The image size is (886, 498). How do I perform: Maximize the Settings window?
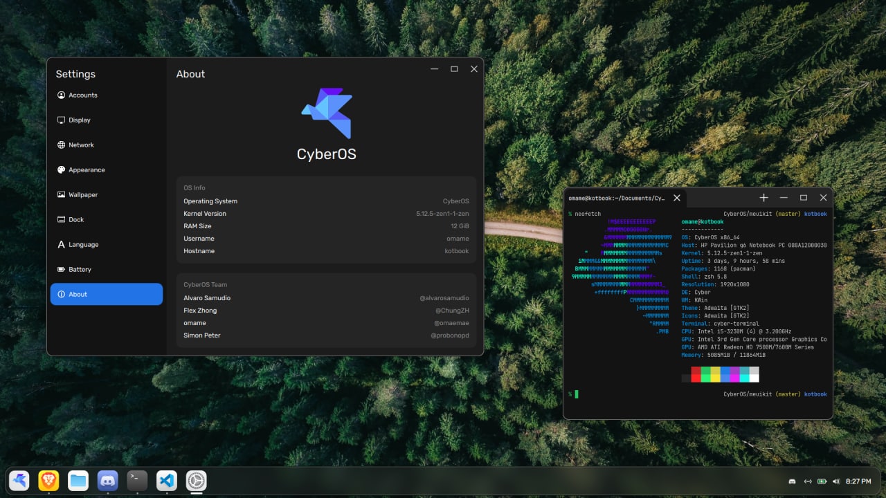(454, 69)
